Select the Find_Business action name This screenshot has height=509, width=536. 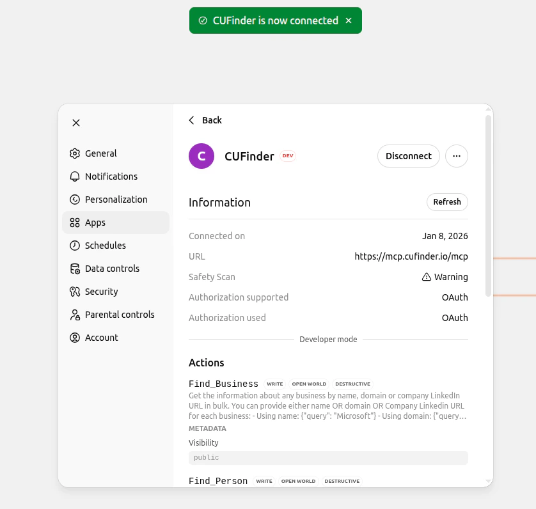point(224,384)
